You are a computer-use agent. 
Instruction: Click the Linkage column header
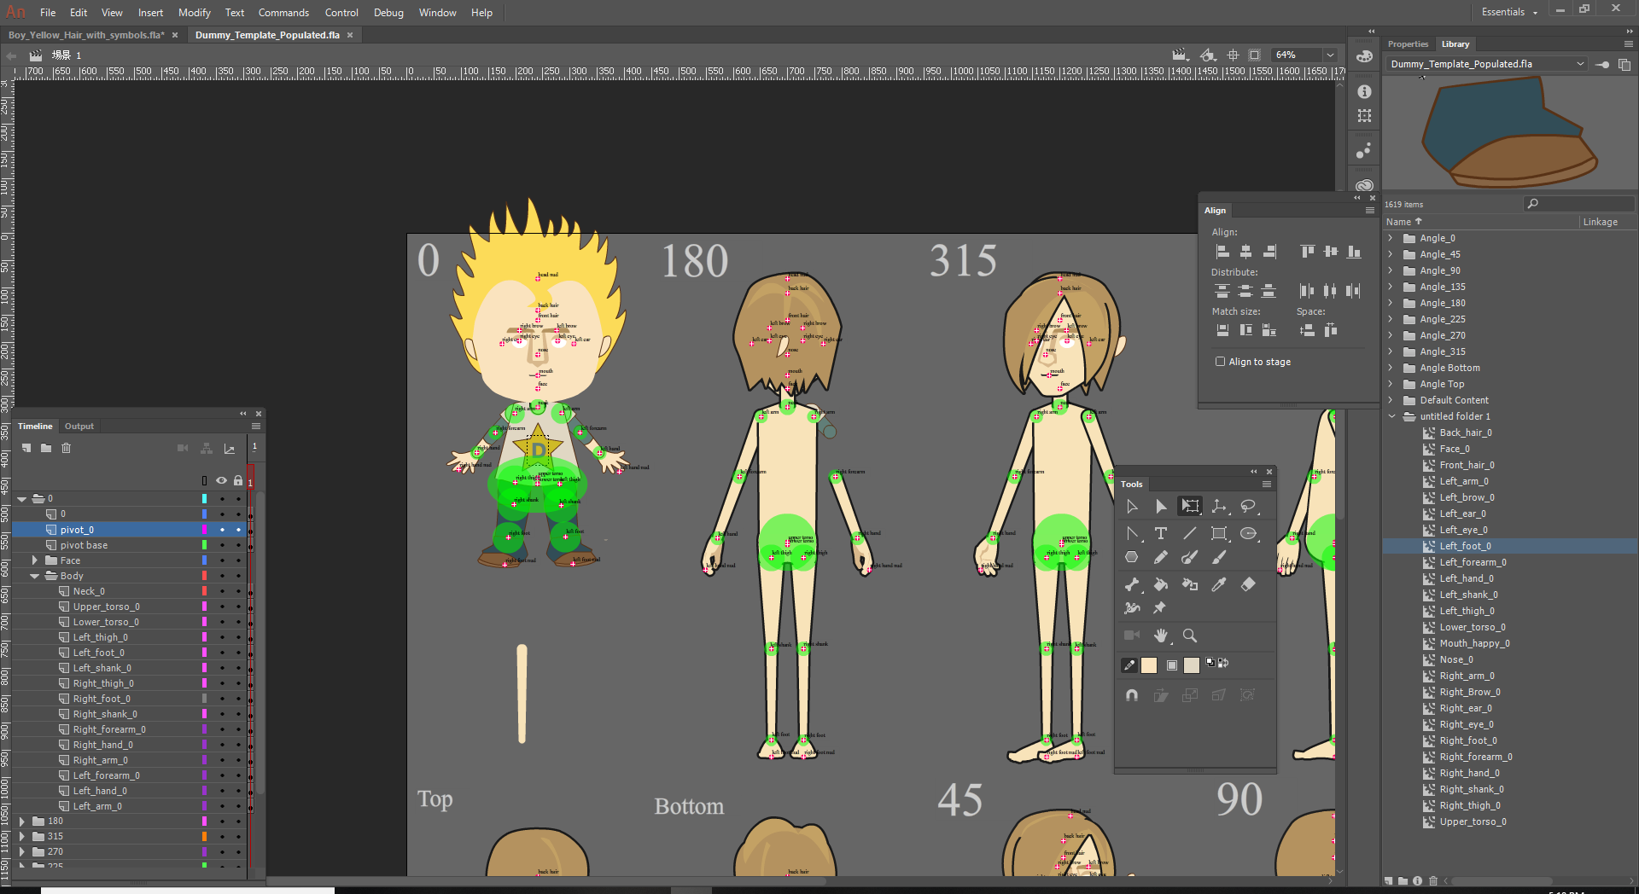tap(1600, 222)
